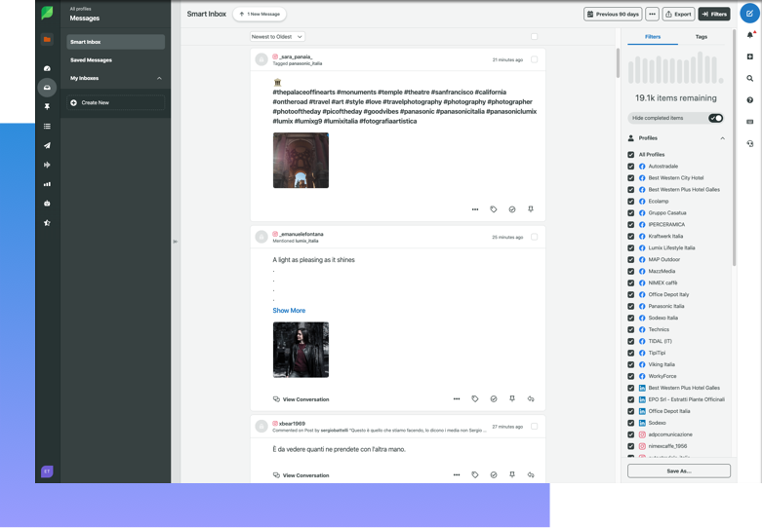Toggle Hide completed items switch
The height and width of the screenshot is (528, 762).
point(715,118)
